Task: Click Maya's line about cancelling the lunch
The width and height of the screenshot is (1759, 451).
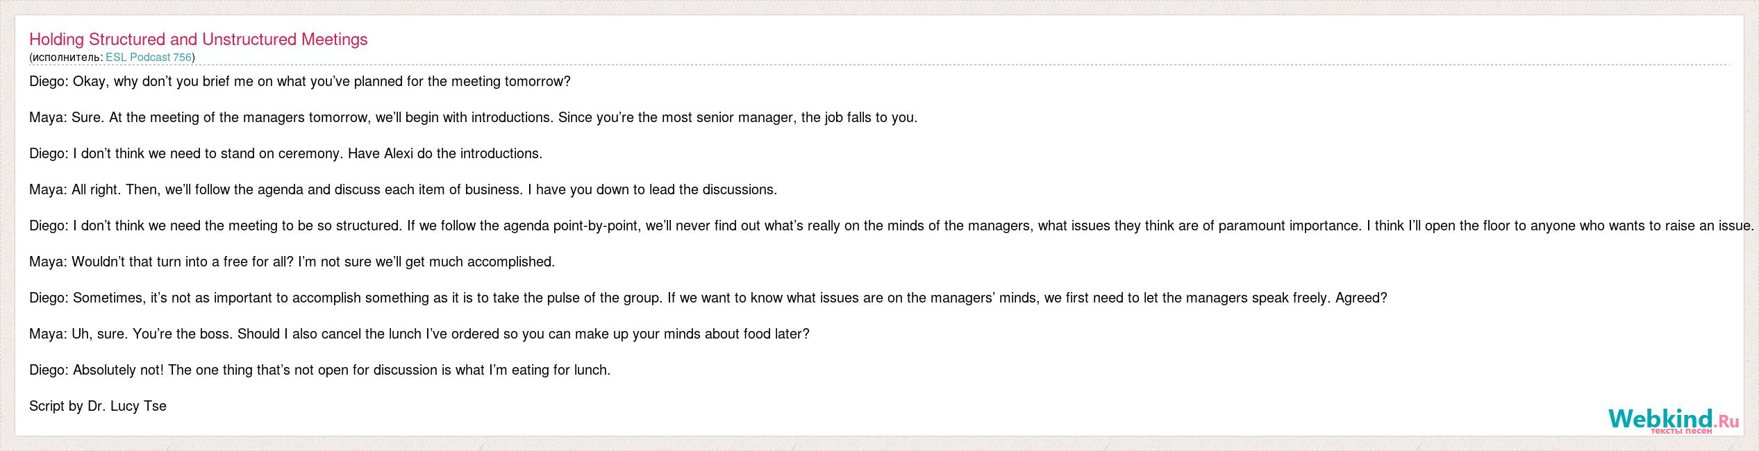Action: click(x=419, y=334)
